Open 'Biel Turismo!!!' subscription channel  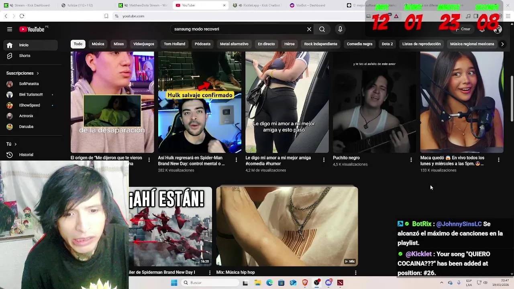tap(31, 95)
